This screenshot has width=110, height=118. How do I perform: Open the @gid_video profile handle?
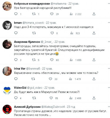[35, 88]
